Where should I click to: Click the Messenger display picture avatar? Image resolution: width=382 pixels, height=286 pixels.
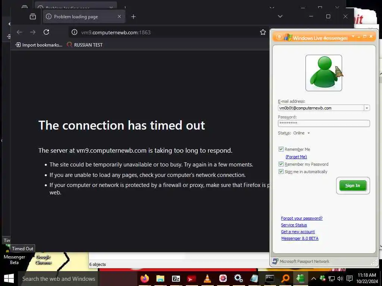323,73
